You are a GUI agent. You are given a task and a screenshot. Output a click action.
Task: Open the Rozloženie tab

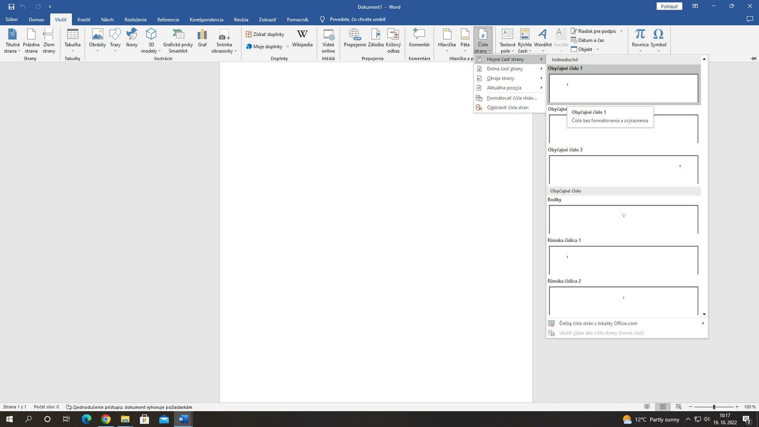tap(136, 20)
